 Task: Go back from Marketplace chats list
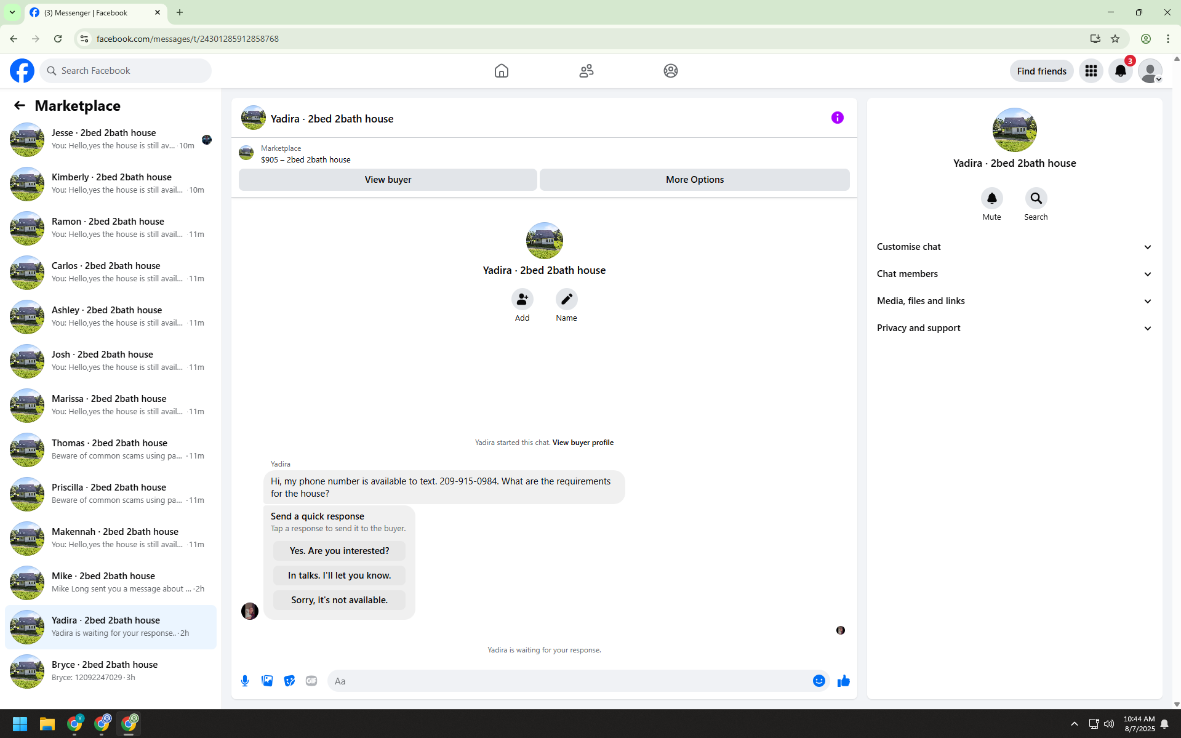20,105
